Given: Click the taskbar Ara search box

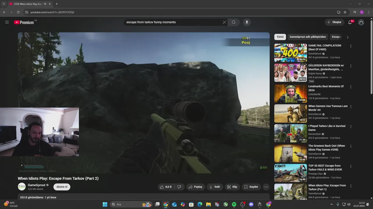Looking at the screenshot, I should coord(131,204).
